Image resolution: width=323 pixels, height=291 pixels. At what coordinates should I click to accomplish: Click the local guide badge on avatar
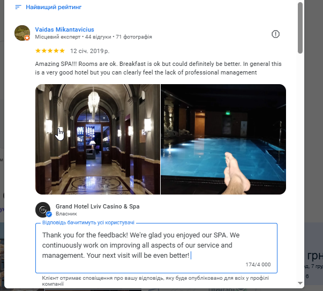(x=27, y=38)
